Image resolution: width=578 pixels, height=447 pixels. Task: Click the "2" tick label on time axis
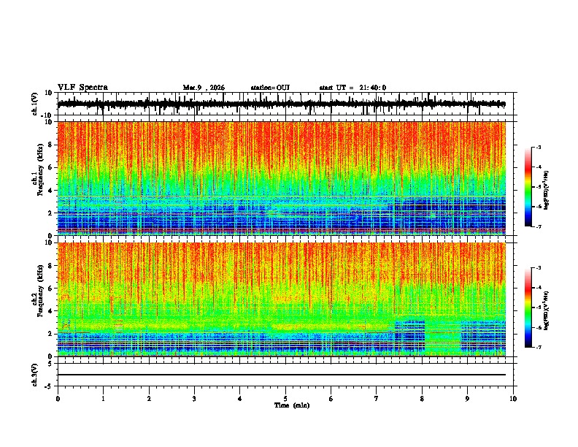tap(149, 399)
